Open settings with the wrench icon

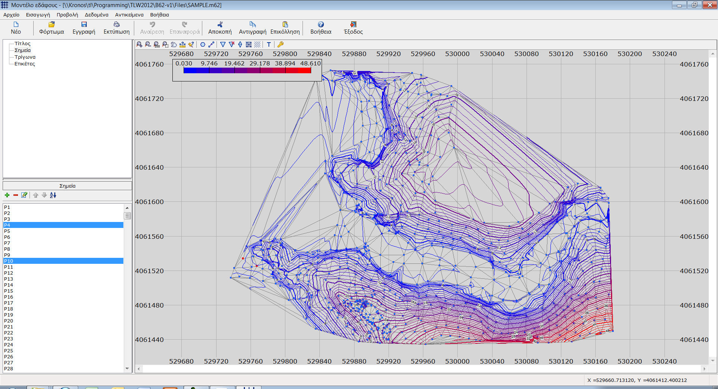tap(280, 44)
